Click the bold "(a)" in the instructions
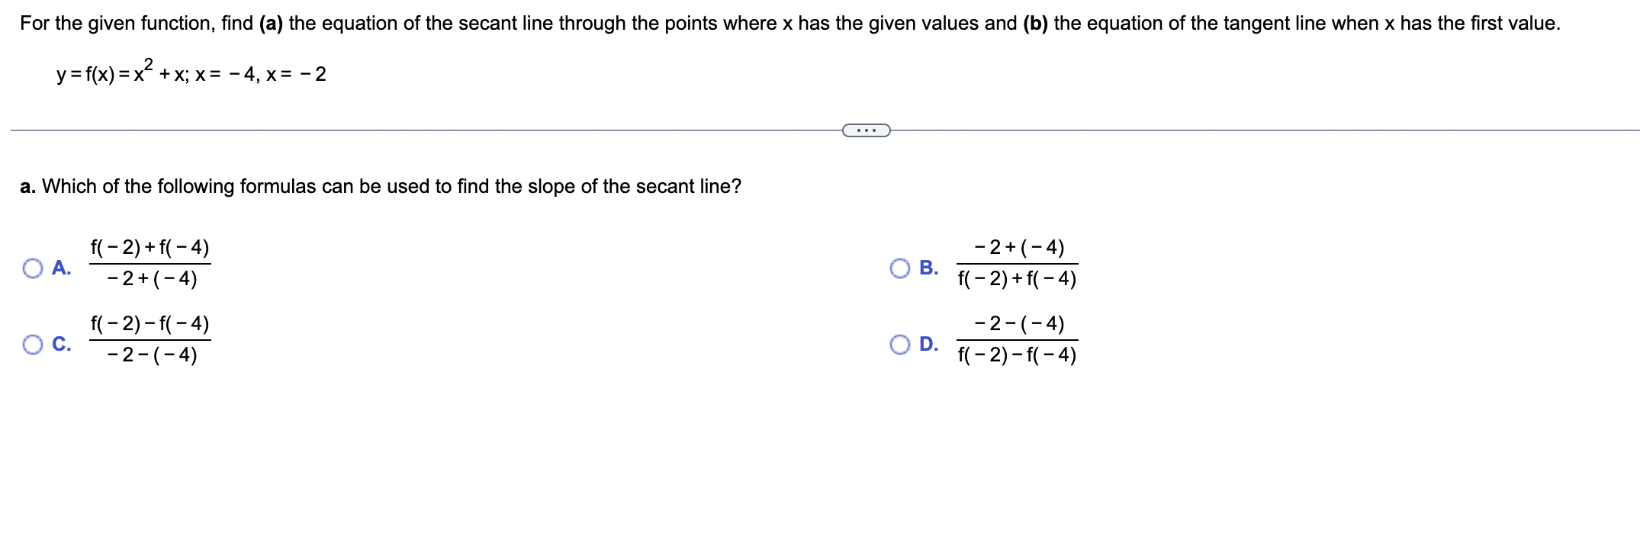1640x549 pixels. pos(271,24)
